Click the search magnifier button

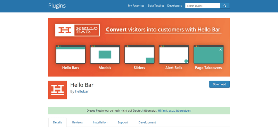pos(225,6)
